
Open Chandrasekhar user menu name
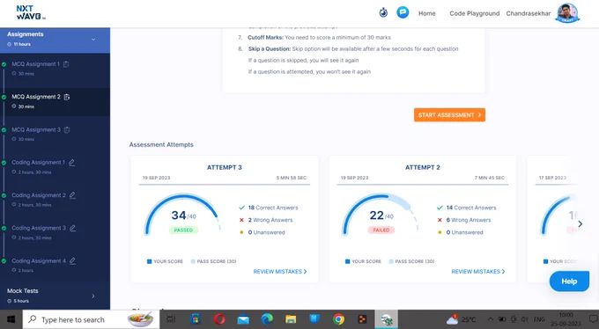(529, 13)
